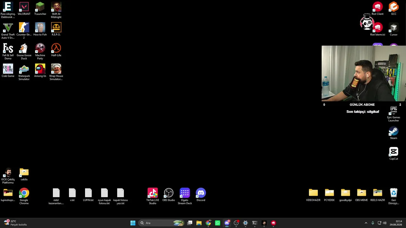Image resolution: width=406 pixels, height=228 pixels.
Task: Open the Discord desktop shortcut
Action: click(x=201, y=195)
